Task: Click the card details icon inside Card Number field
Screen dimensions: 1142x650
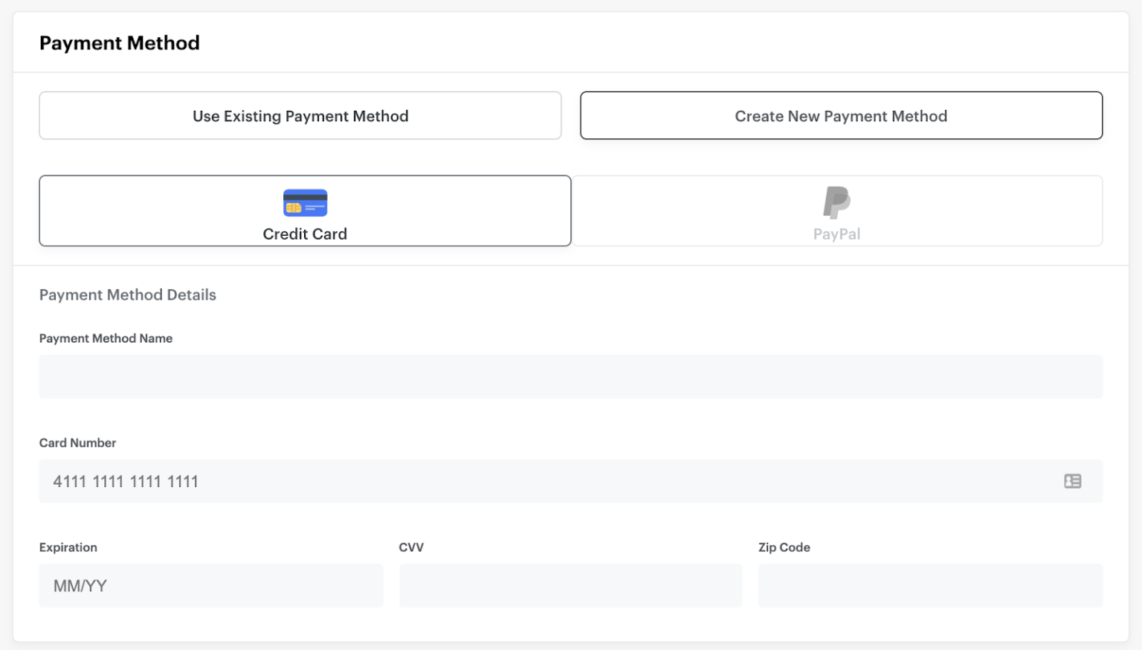Action: click(1073, 481)
